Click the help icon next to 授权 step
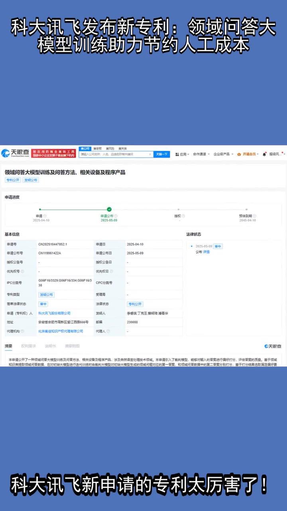 [183, 216]
